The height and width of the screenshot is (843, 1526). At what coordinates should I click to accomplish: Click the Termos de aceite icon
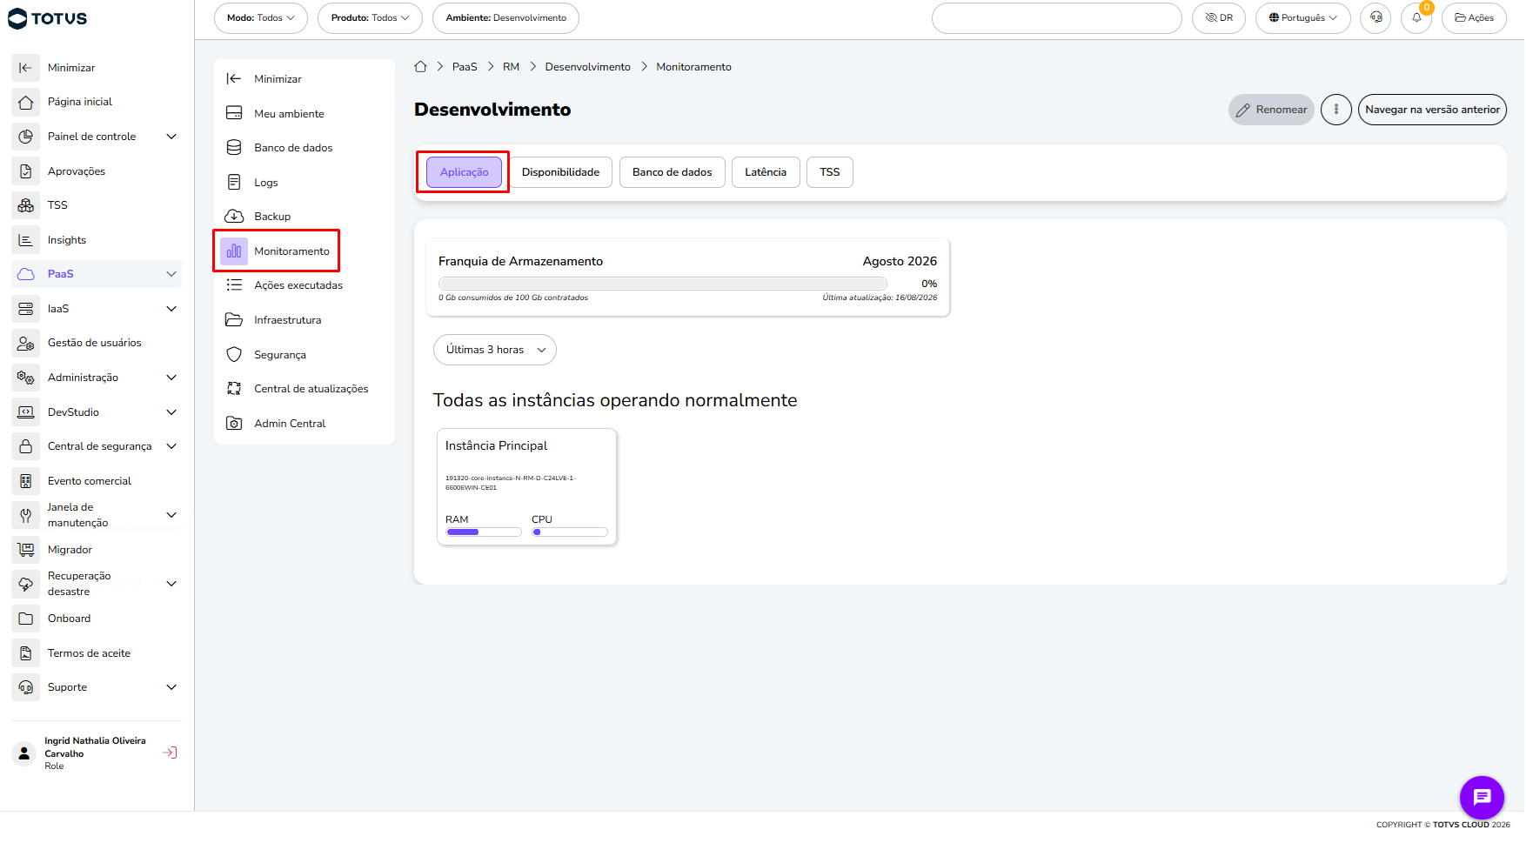(x=26, y=653)
